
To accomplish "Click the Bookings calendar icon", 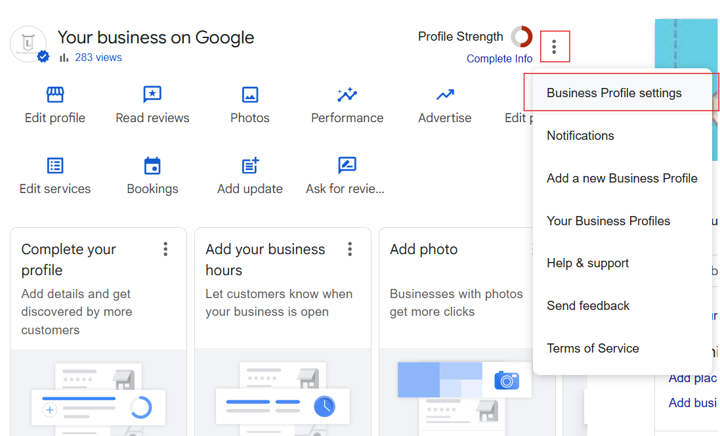I will (152, 165).
